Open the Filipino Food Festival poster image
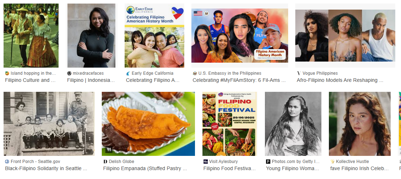Image resolution: width=401 pixels, height=179 pixels. click(x=230, y=124)
